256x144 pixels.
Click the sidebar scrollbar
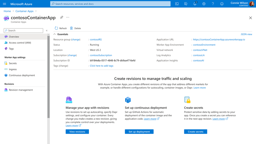point(48,77)
